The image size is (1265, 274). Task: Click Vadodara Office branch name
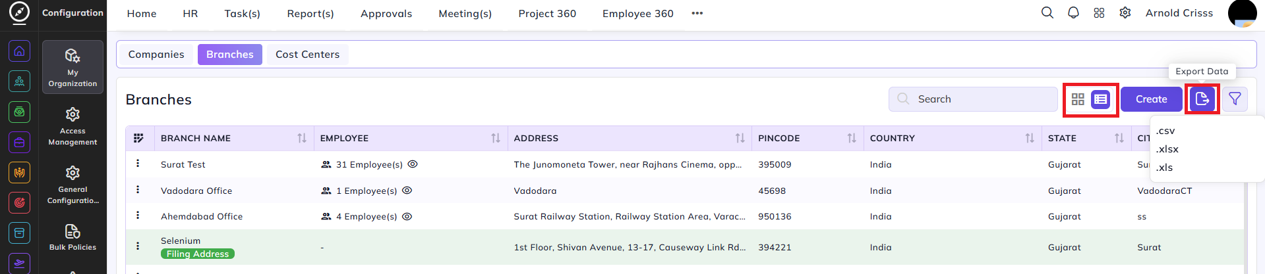coord(196,191)
